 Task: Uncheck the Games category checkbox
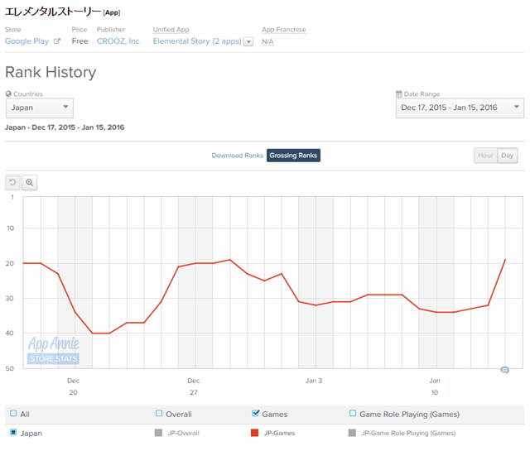tap(255, 414)
